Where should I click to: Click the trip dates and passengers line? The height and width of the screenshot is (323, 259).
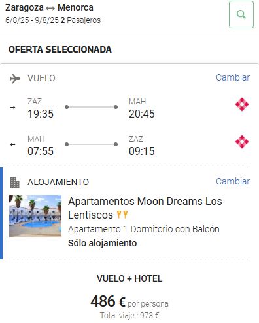[53, 20]
